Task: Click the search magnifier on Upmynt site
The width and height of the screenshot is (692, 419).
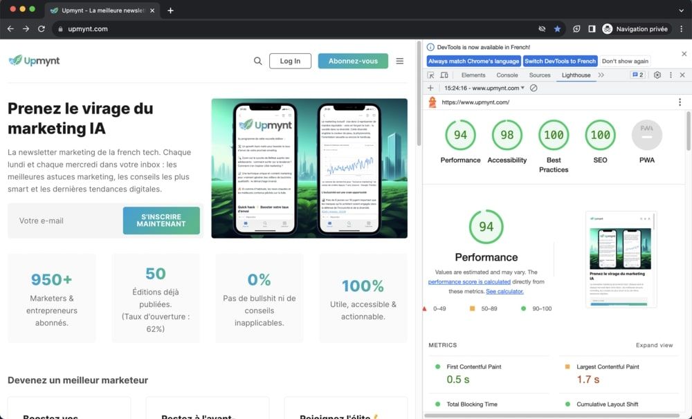Action: (257, 61)
